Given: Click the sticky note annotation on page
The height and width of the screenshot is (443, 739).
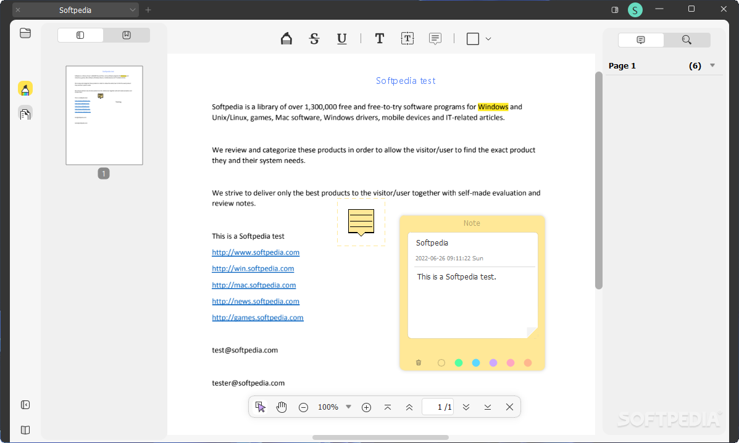Looking at the screenshot, I should (361, 222).
